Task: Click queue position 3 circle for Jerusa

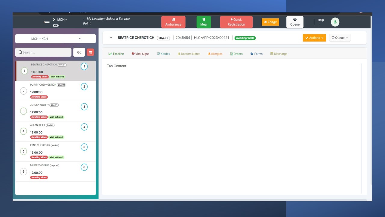Action: pos(23,111)
